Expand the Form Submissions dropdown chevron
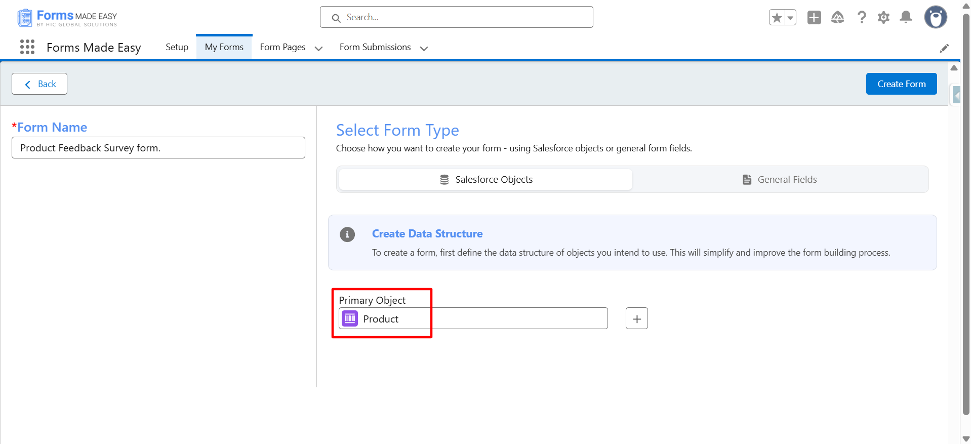Image resolution: width=971 pixels, height=444 pixels. click(424, 48)
